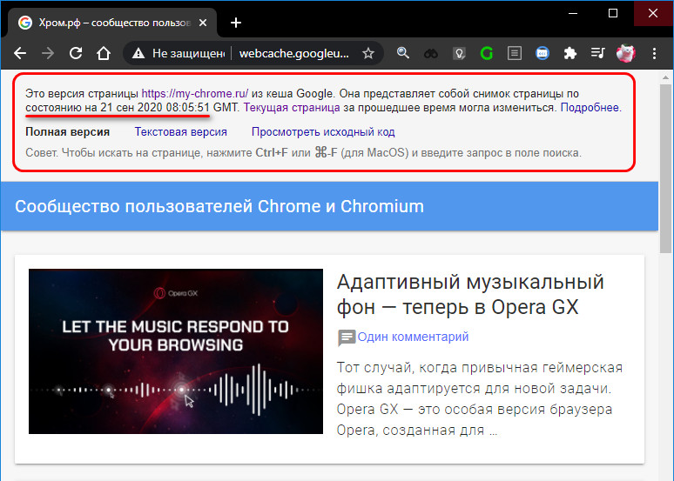The width and height of the screenshot is (674, 481).
Task: Bookmark this page with the star icon
Action: (368, 53)
